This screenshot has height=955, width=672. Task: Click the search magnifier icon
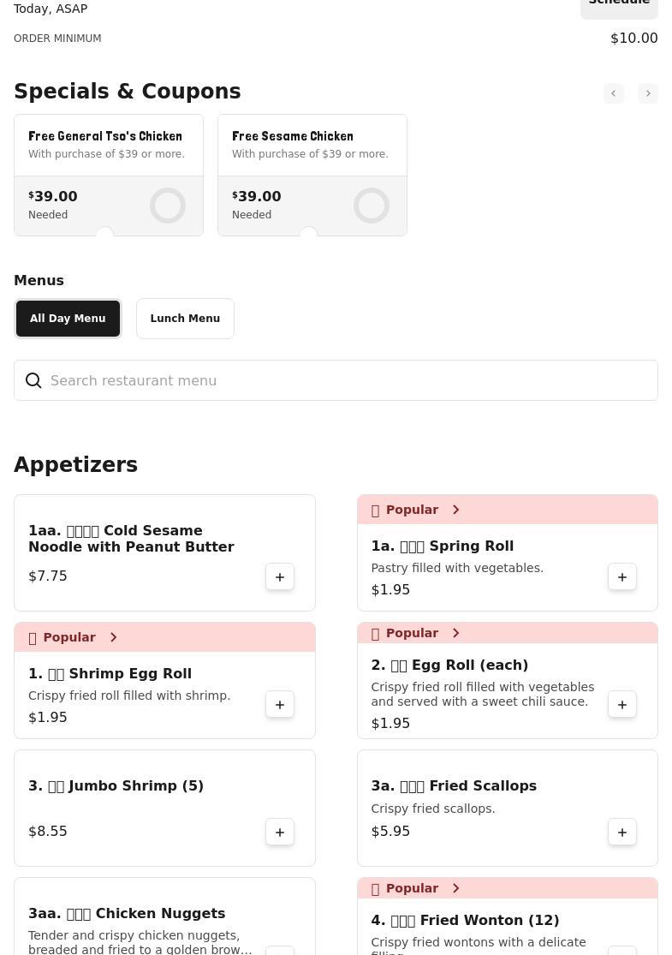[x=33, y=381]
